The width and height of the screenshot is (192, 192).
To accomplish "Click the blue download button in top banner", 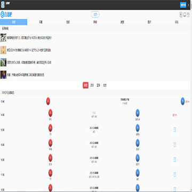I will point(183,5).
